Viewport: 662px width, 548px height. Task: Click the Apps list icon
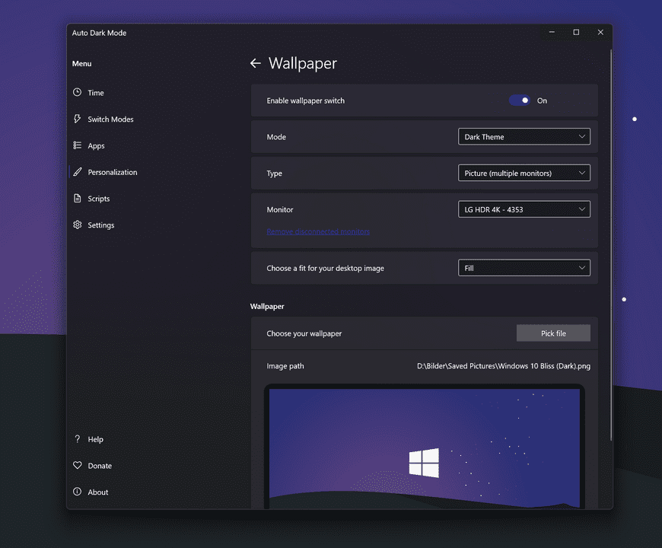[77, 145]
